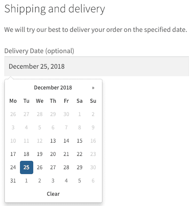Select Friday December 21
The width and height of the screenshot is (192, 206).
pyautogui.click(x=66, y=154)
